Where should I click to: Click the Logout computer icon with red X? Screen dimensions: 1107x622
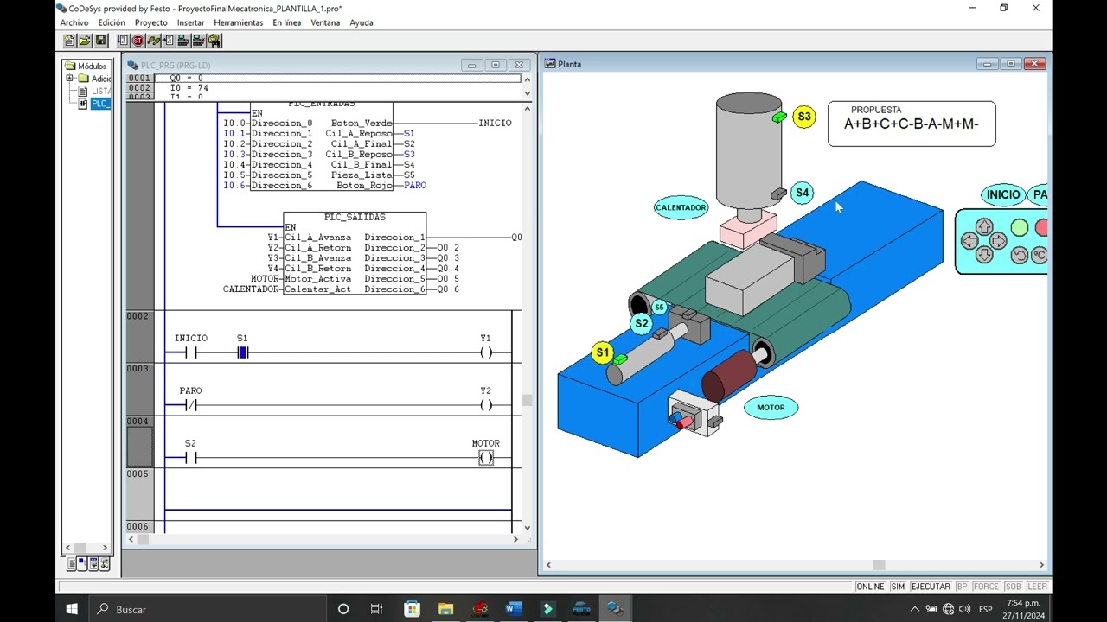tap(200, 41)
